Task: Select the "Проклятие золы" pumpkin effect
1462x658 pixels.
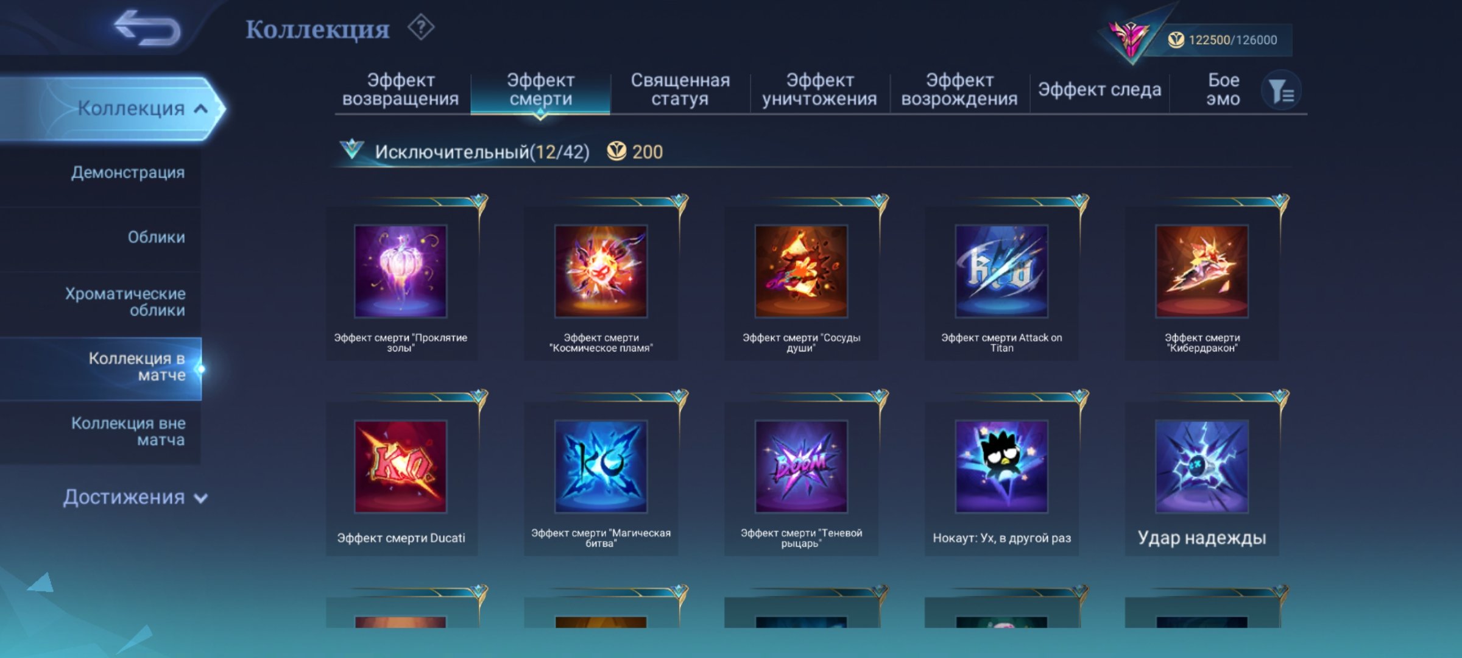Action: (x=401, y=272)
